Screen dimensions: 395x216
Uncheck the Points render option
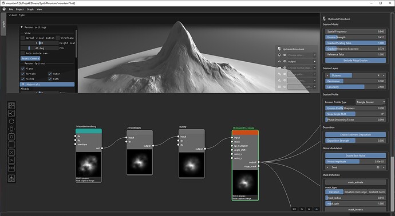click(x=23, y=79)
